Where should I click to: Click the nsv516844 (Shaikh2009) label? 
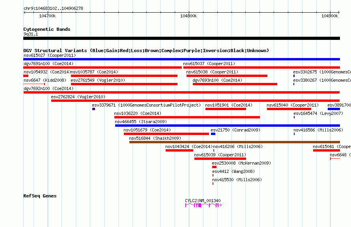pos(155,138)
